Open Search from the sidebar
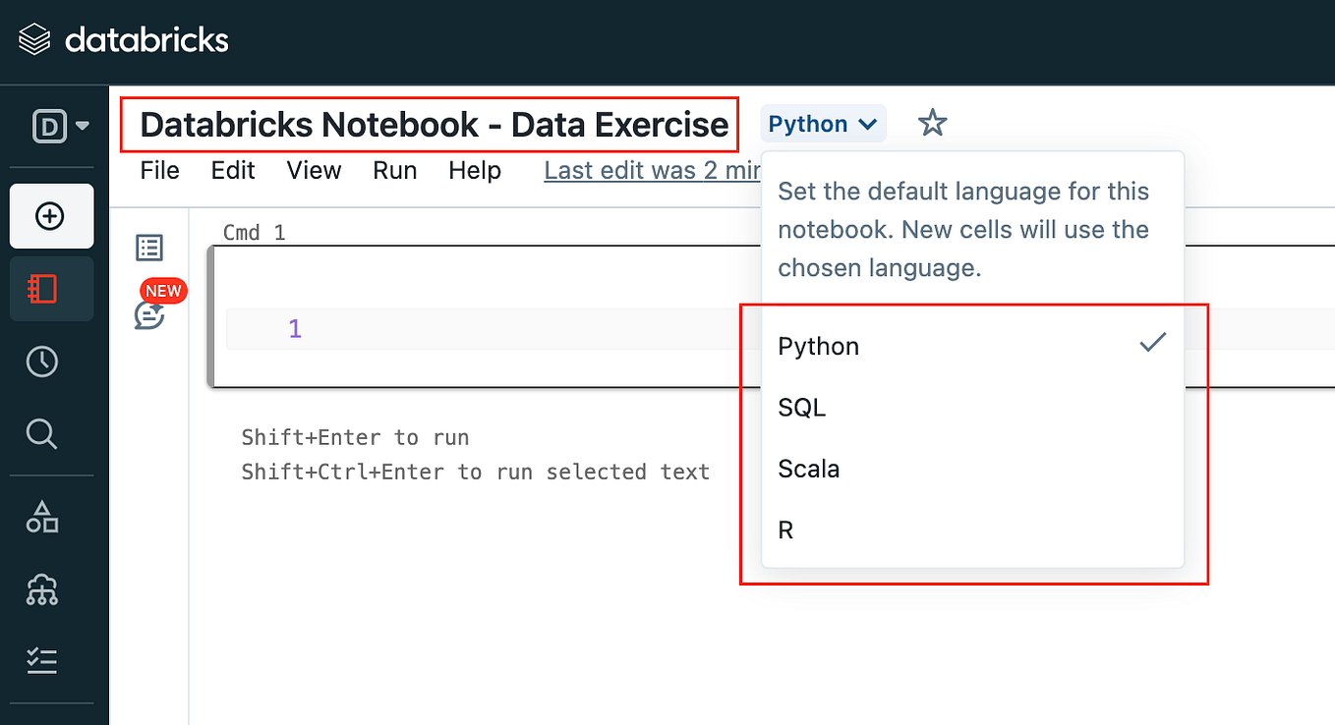This screenshot has height=725, width=1335. [41, 433]
